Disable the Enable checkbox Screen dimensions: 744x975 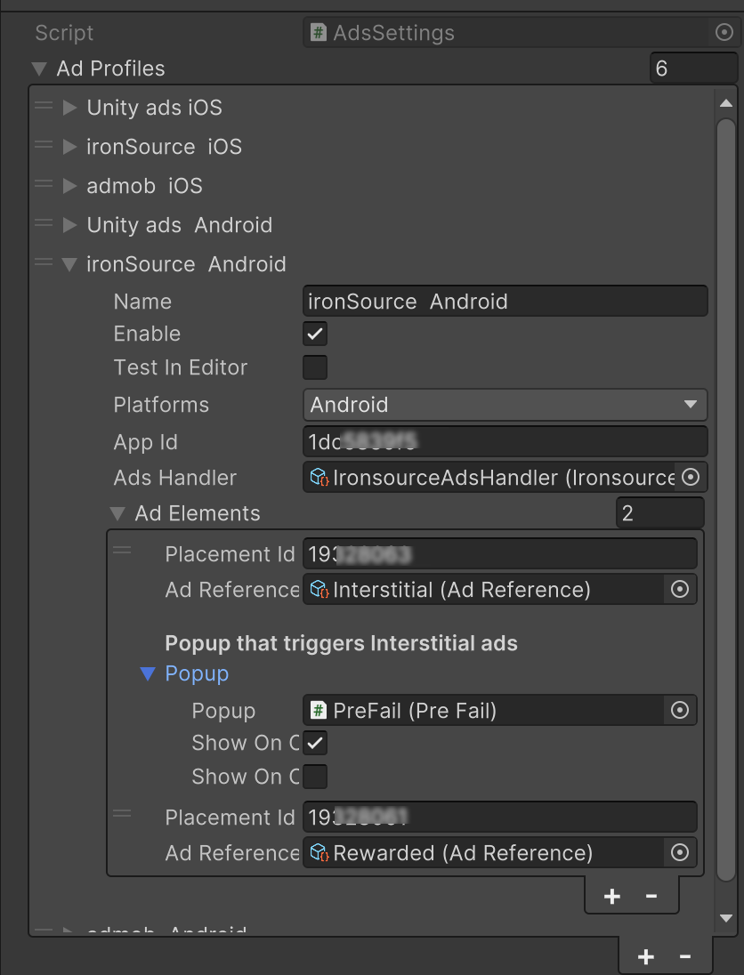pyautogui.click(x=315, y=334)
